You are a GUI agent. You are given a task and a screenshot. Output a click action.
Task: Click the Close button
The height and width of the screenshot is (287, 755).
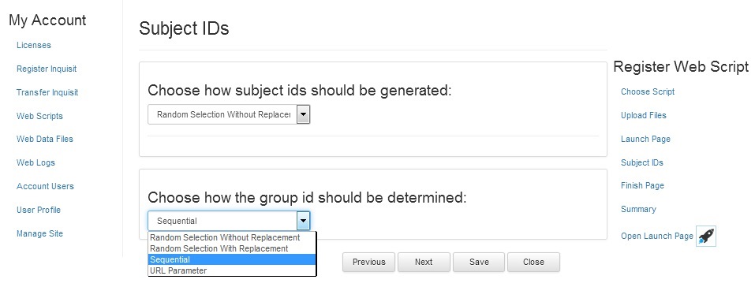coord(533,262)
